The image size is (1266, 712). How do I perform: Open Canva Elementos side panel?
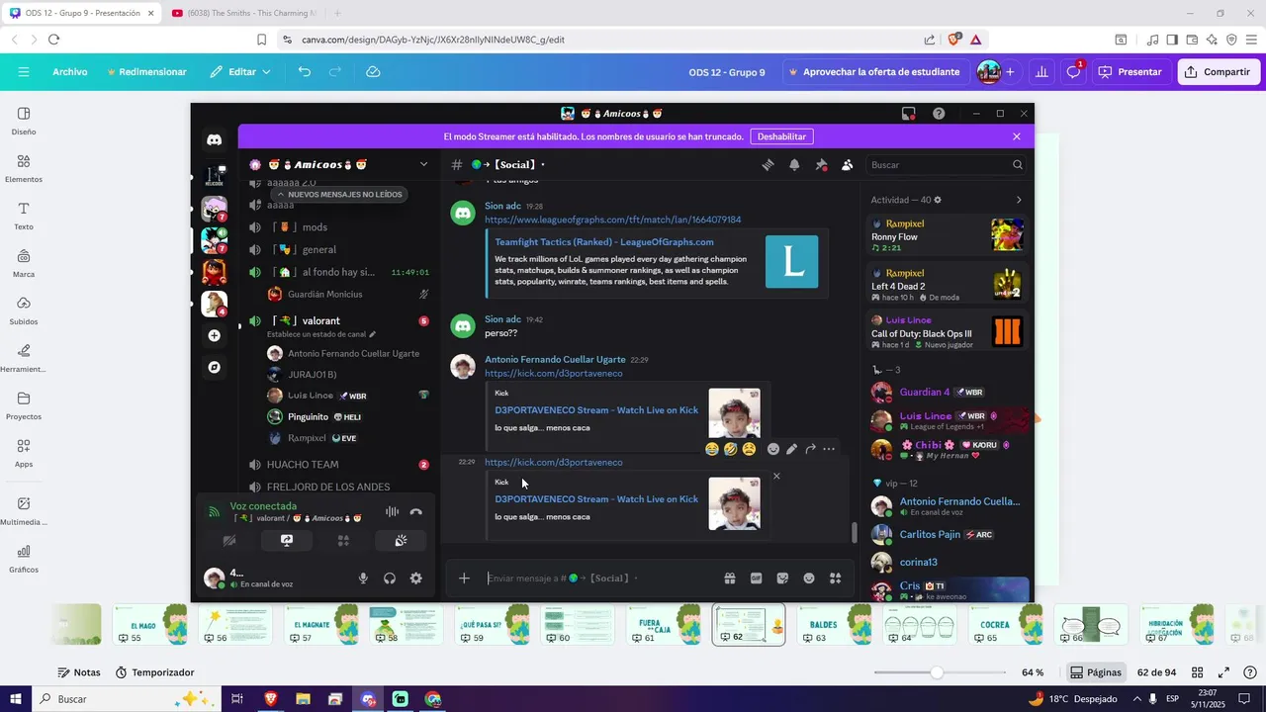[24, 168]
